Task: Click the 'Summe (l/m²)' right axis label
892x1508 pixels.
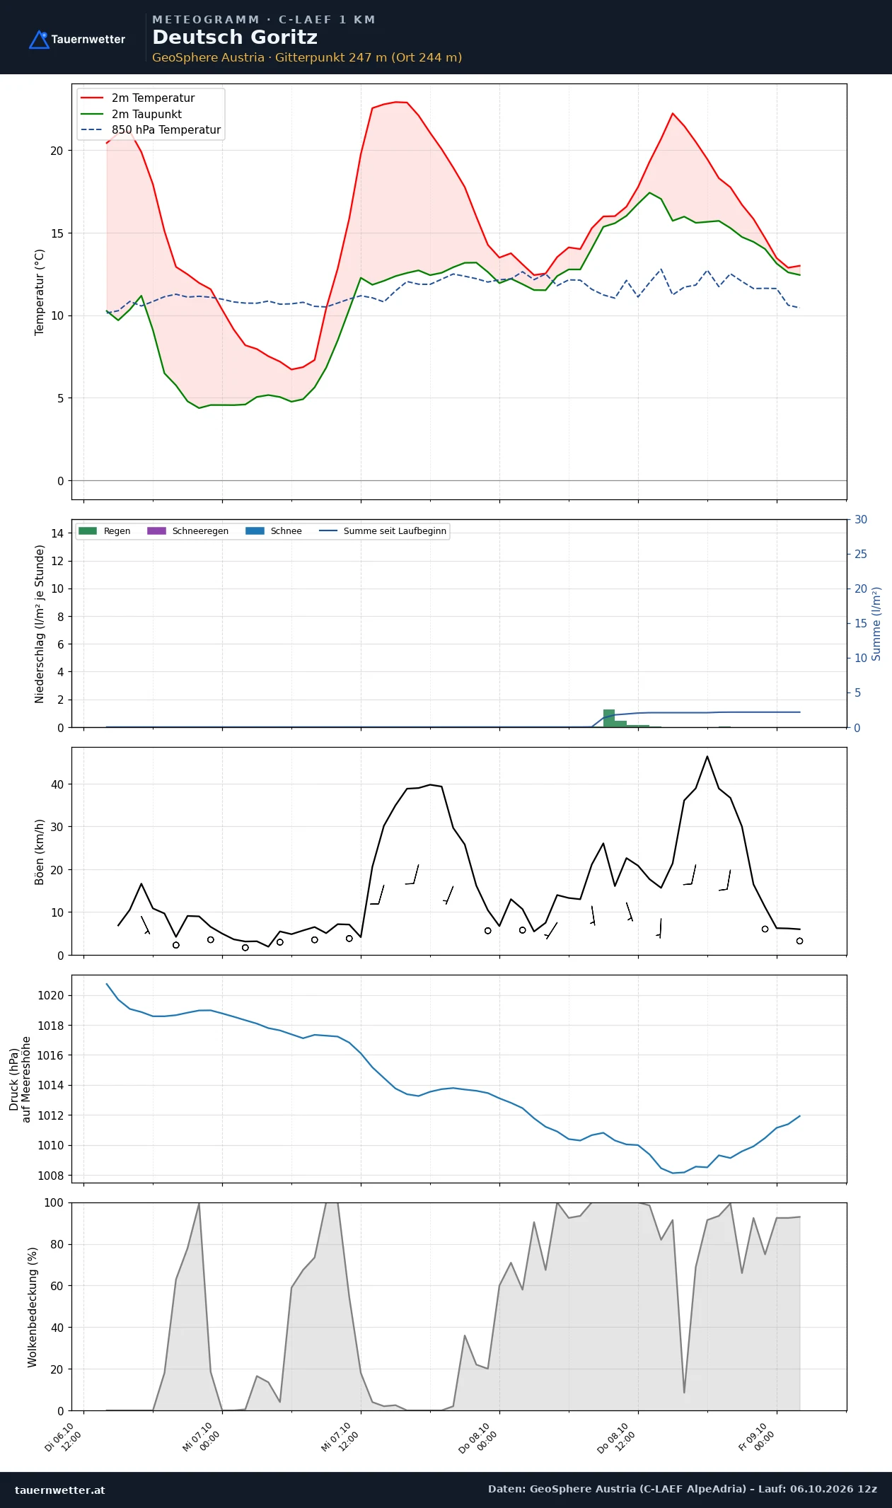Action: 876,624
